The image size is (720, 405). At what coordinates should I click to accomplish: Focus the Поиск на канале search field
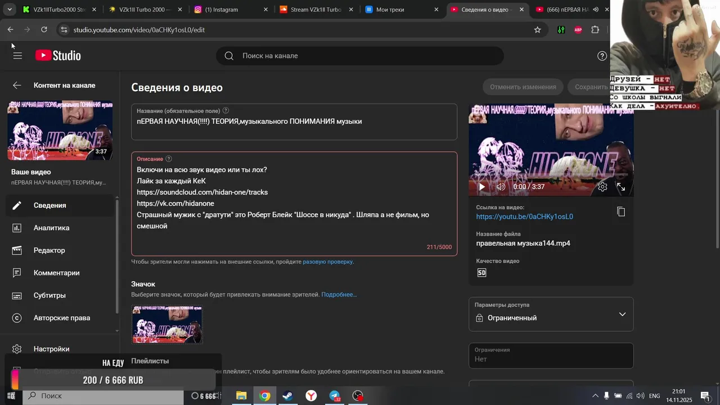pyautogui.click(x=360, y=56)
